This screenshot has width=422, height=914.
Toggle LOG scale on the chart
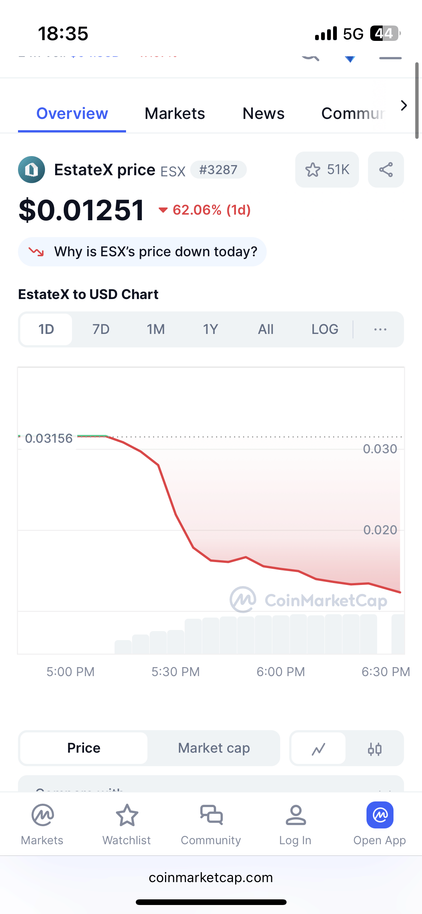325,329
